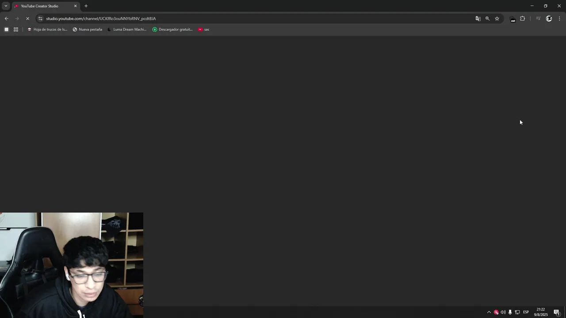Minimize the Chrome window
The image size is (566, 318).
(x=532, y=6)
